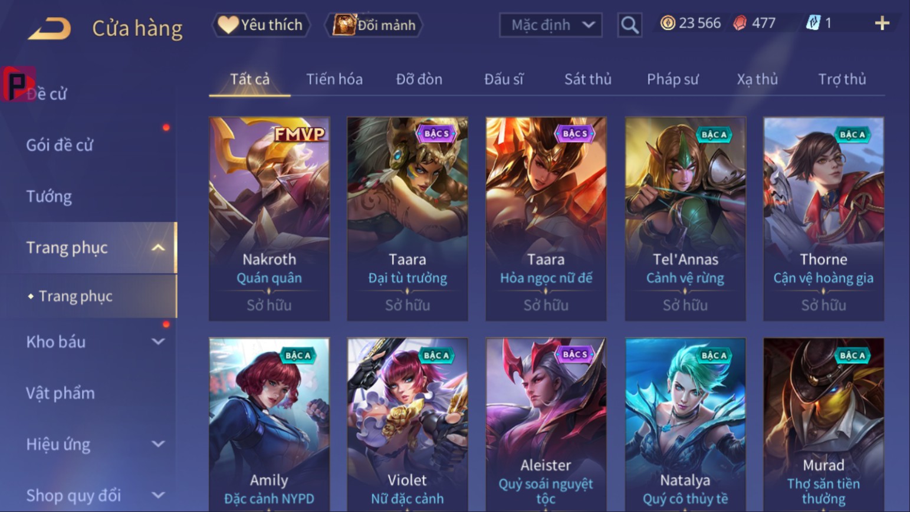Tap the red ruby currency icon
This screenshot has height=512, width=910.
(740, 24)
